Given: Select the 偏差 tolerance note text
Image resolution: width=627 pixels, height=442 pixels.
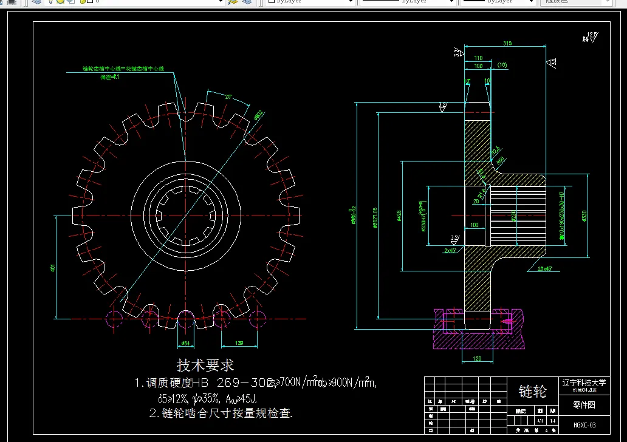Looking at the screenshot, I should click(110, 76).
